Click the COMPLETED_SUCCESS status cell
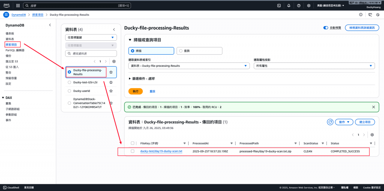 click(x=345, y=151)
